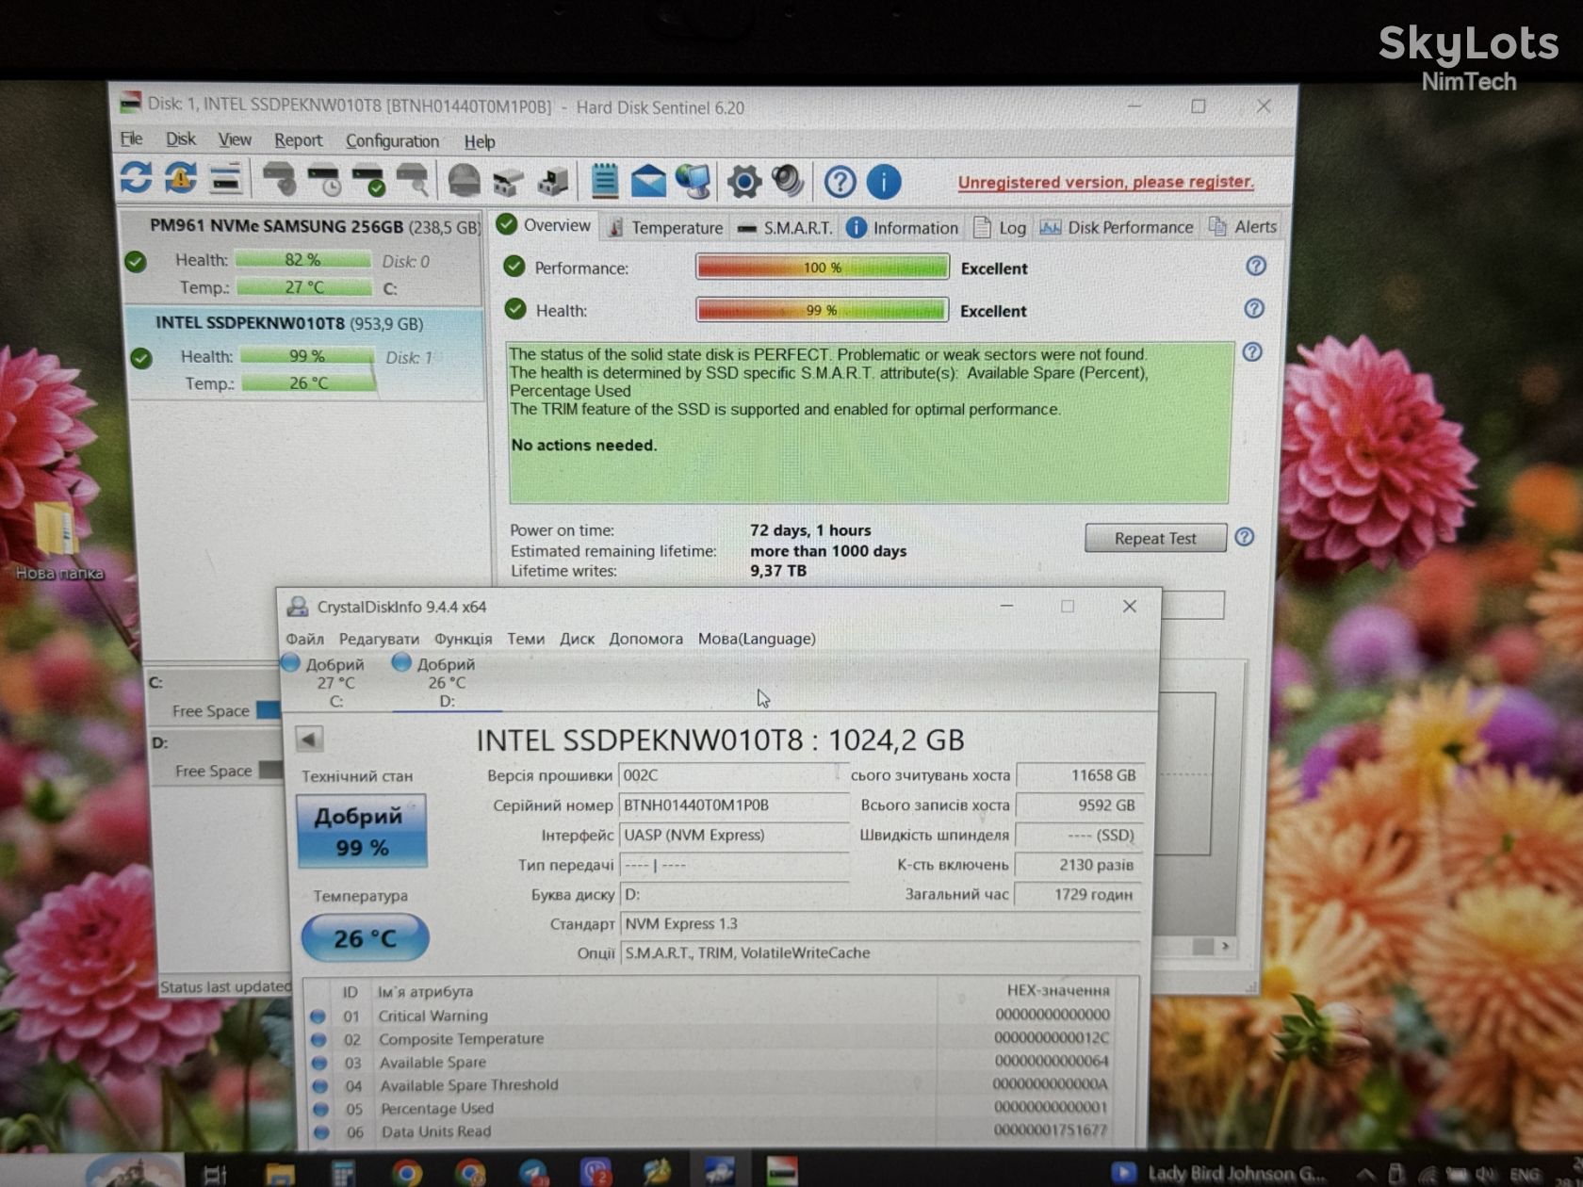Open the Calculator taskbar icon
1583x1187 pixels.
[343, 1173]
